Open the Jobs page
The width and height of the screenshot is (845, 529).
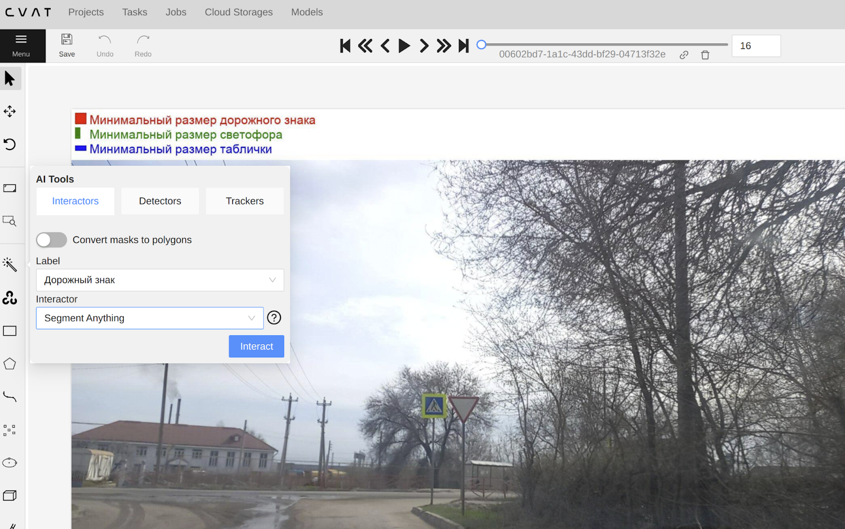point(176,12)
